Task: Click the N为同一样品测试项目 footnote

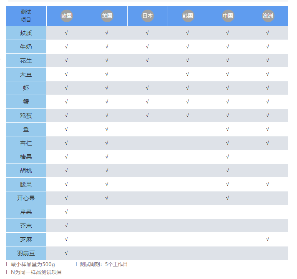Action: pos(36,272)
